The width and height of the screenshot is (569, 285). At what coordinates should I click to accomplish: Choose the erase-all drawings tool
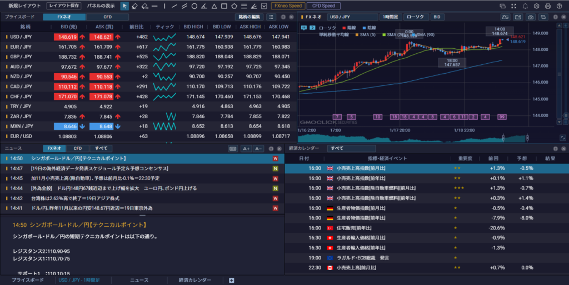(144, 6)
